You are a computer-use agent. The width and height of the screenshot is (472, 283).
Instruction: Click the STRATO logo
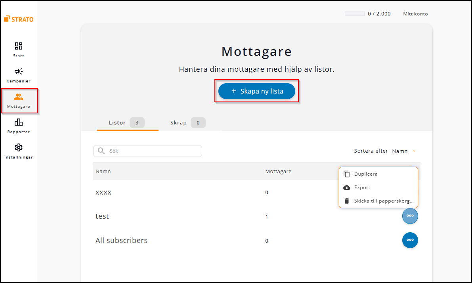[x=17, y=19]
